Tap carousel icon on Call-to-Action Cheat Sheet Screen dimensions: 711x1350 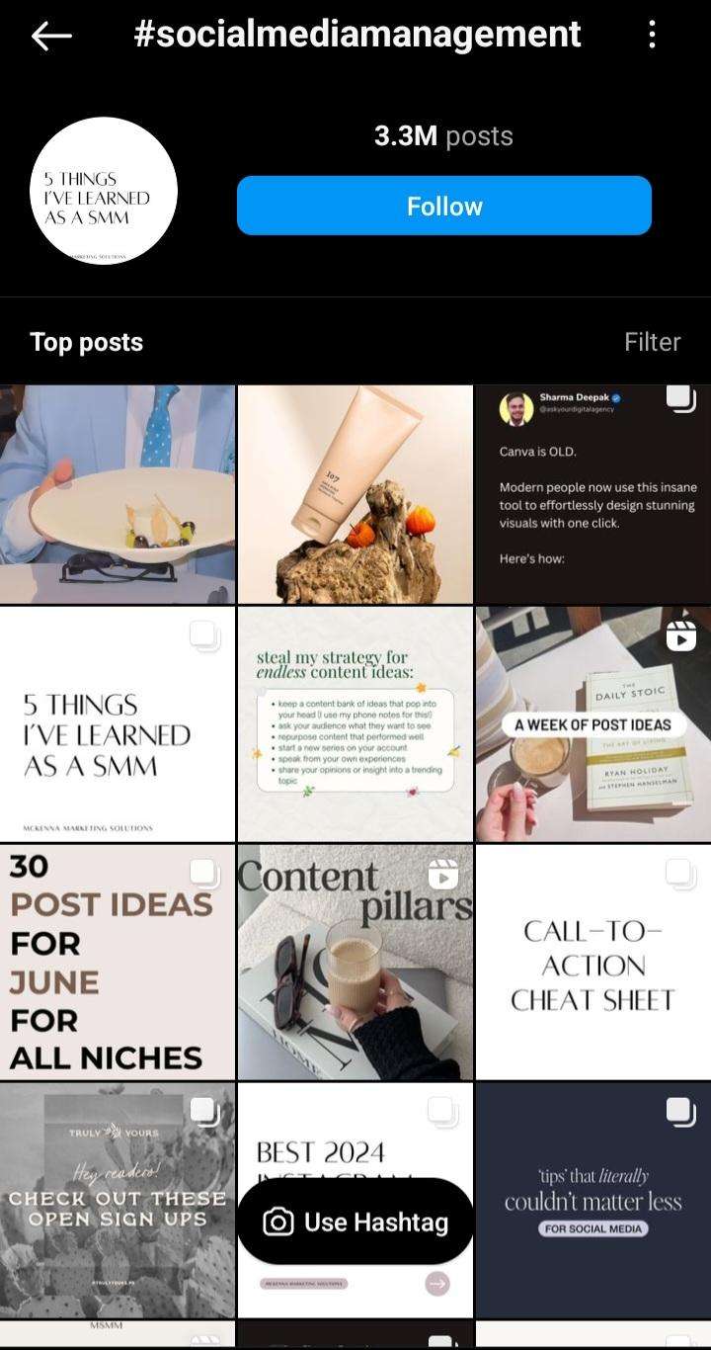680,874
